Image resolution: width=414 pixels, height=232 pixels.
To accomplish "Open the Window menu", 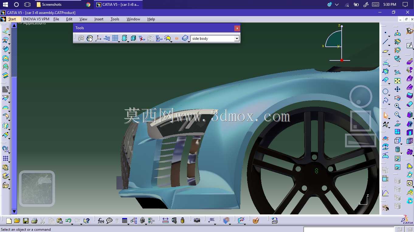I will 133,19.
